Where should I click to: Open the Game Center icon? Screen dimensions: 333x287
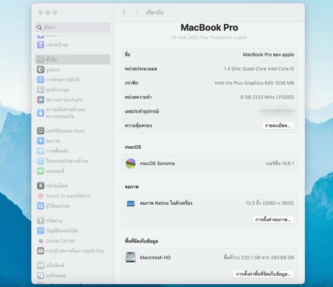tap(40, 240)
